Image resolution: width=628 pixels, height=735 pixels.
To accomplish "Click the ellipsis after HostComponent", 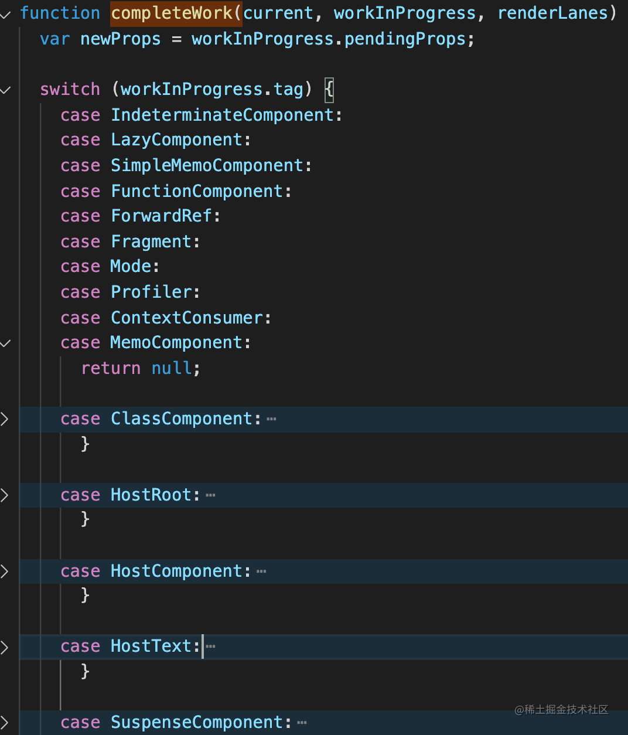I will tap(261, 571).
